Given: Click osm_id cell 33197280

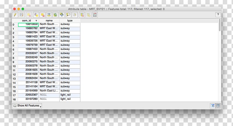Looking at the screenshot, I should (x=28, y=100).
